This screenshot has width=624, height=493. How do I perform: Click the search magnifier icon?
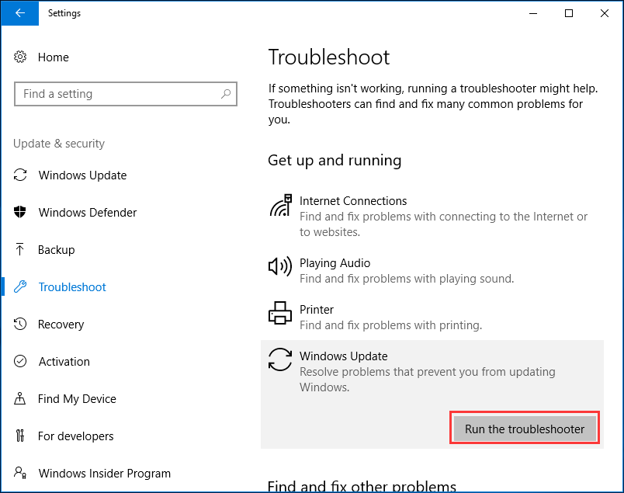[226, 94]
